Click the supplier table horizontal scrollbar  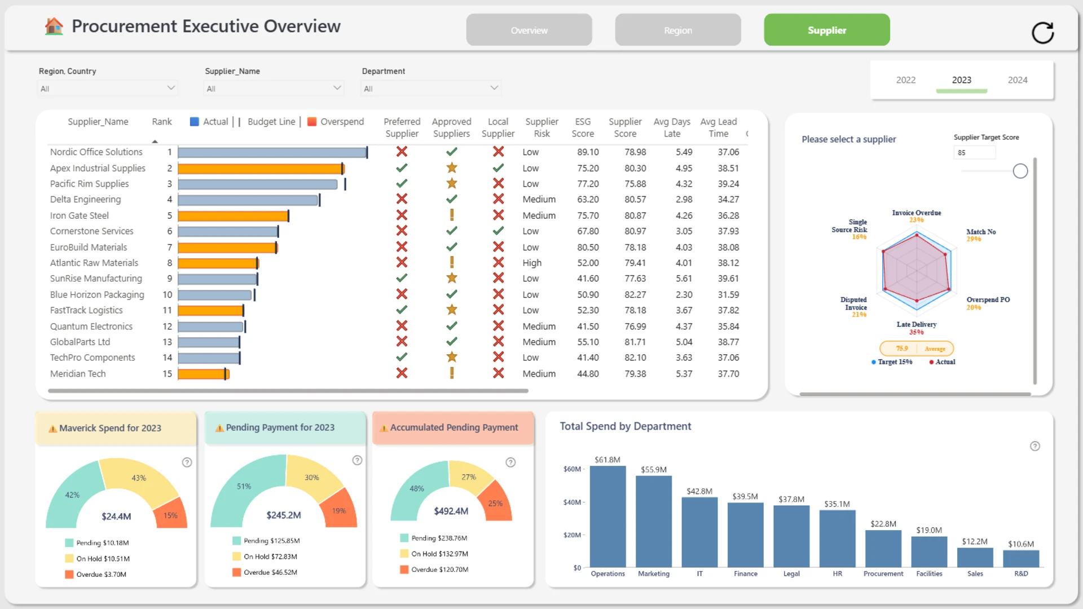[x=288, y=391]
